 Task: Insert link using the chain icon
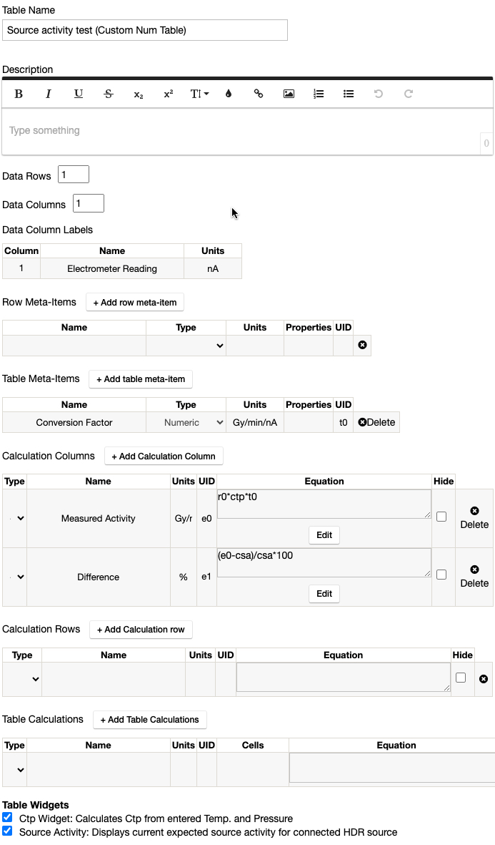point(259,94)
